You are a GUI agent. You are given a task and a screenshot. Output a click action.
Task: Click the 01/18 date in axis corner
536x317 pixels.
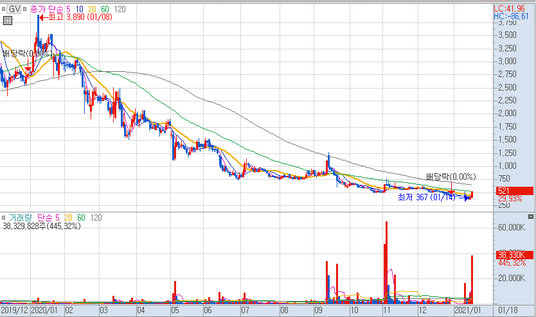[x=508, y=310]
